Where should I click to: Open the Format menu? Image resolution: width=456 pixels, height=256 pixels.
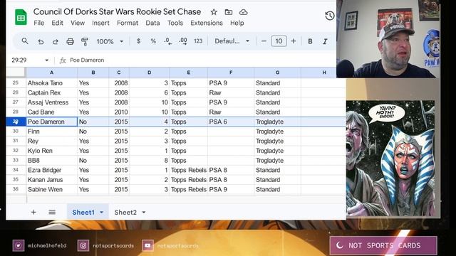click(128, 23)
